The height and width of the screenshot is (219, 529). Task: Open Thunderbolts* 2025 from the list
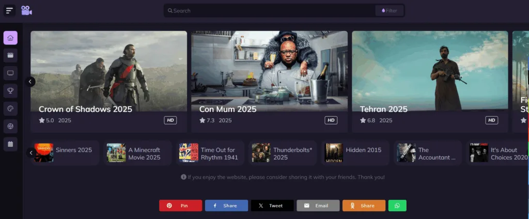coord(284,153)
